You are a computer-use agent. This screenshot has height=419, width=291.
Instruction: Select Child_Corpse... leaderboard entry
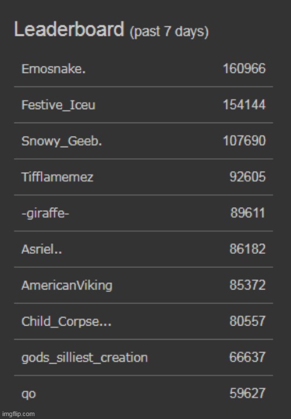(66, 322)
